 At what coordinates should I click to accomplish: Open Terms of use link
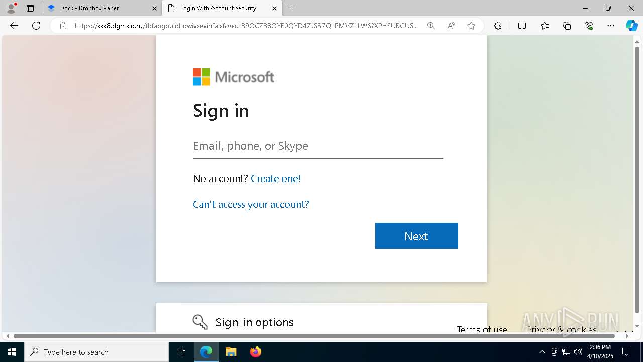482,329
